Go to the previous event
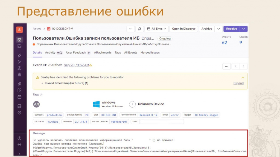 pos(236,67)
